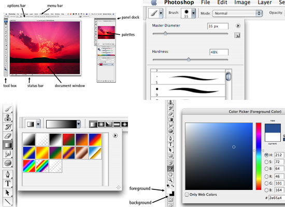This screenshot has height=207, width=285.
Task: Click the rainbow hue slider strip
Action: (x=259, y=156)
